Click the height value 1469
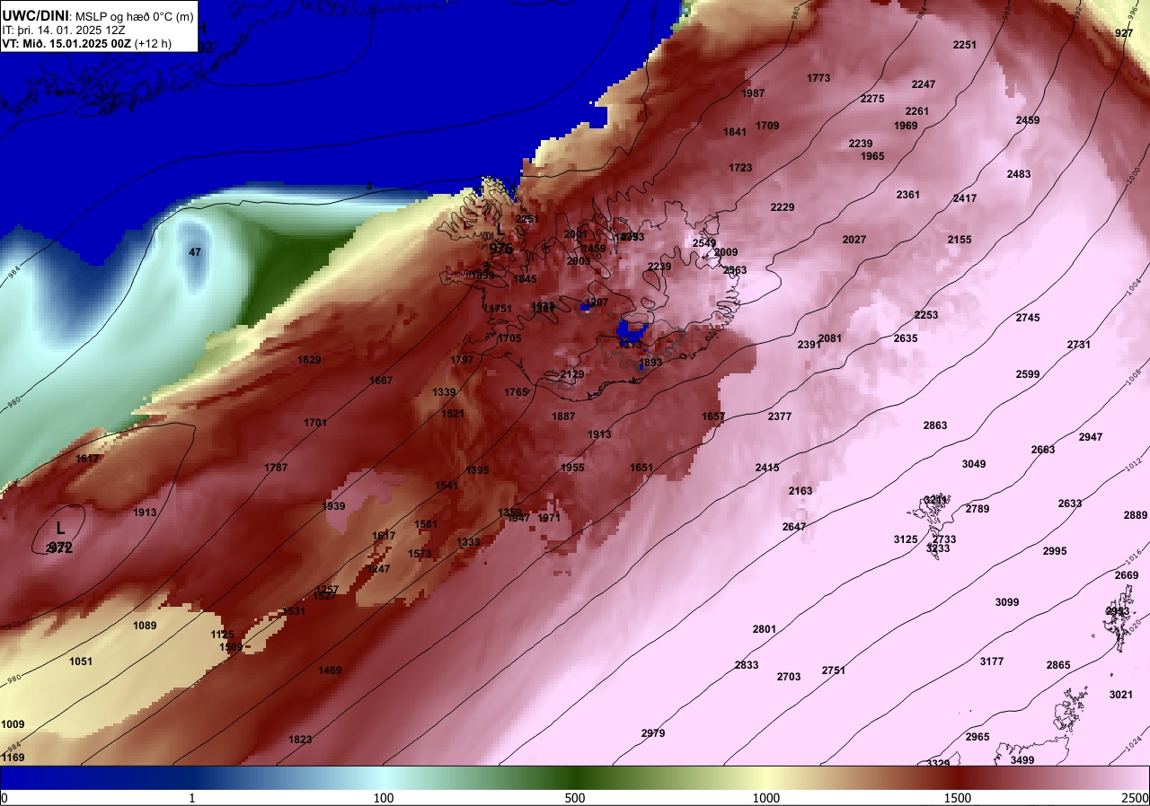 click(x=330, y=670)
